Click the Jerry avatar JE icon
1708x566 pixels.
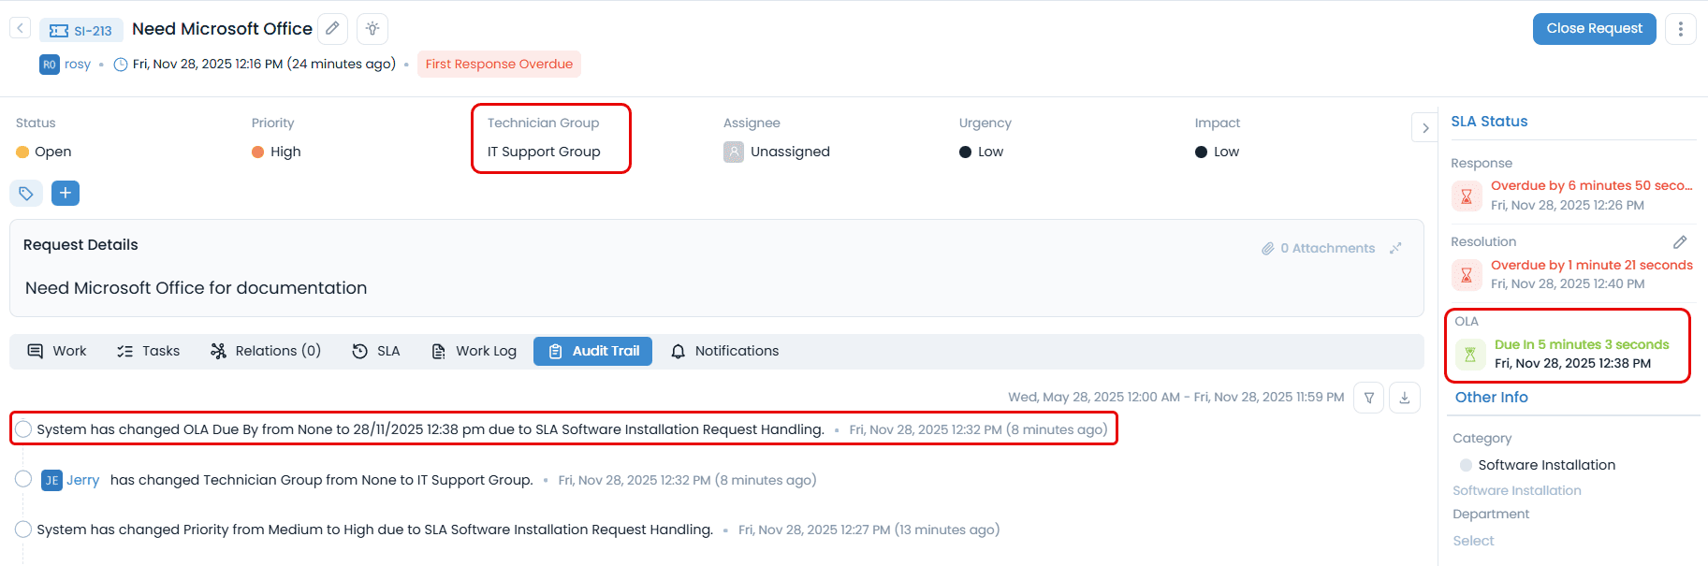pyautogui.click(x=52, y=481)
